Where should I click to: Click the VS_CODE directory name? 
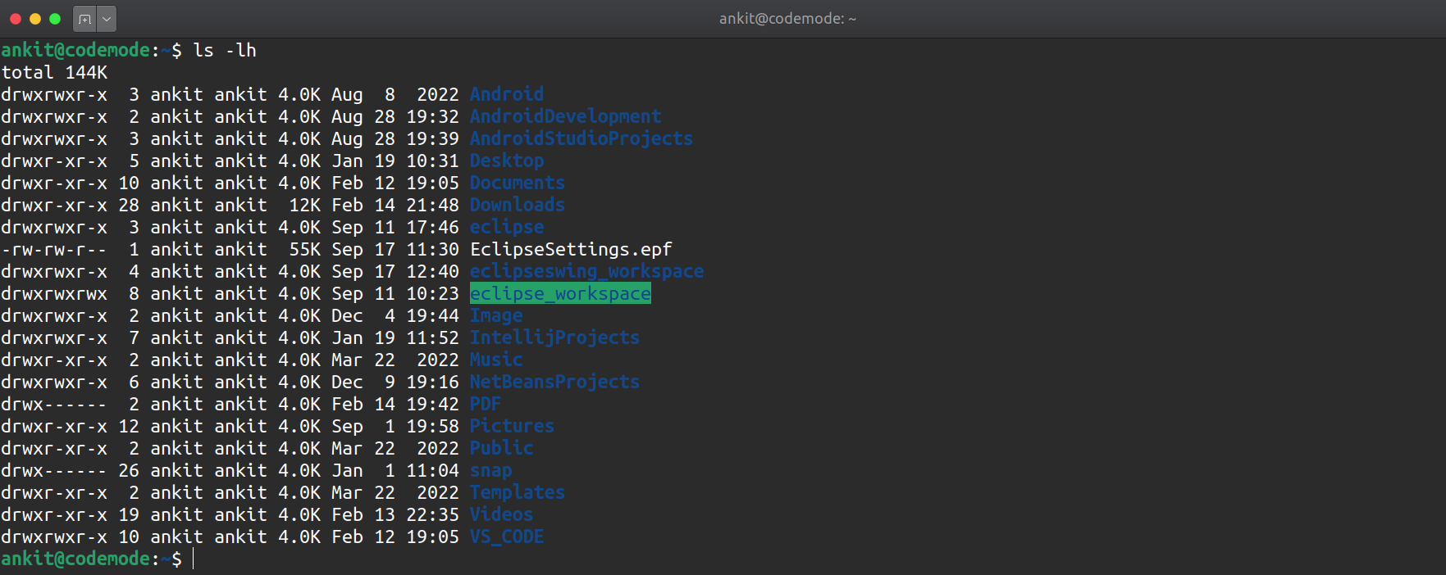tap(507, 537)
